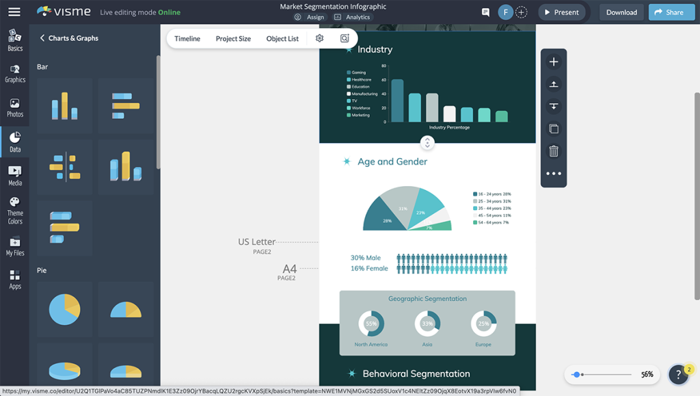Select the full pie chart thumbnail
This screenshot has width=700, height=396.
64,310
